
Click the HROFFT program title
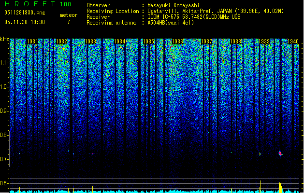coord(30,4)
